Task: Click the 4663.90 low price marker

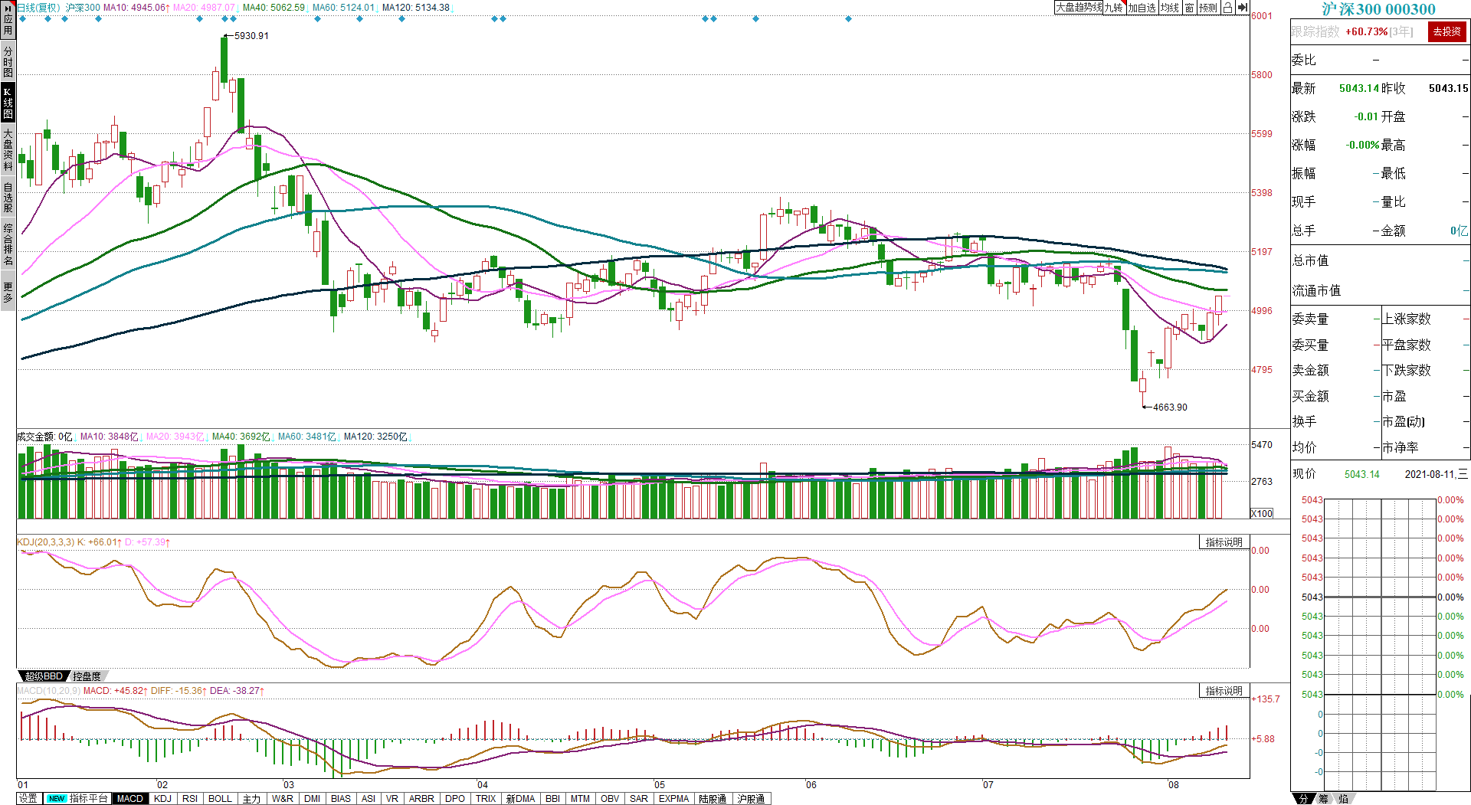Action: 1170,407
